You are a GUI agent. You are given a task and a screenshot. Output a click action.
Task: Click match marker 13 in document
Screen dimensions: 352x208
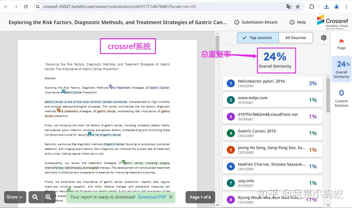click(x=111, y=86)
